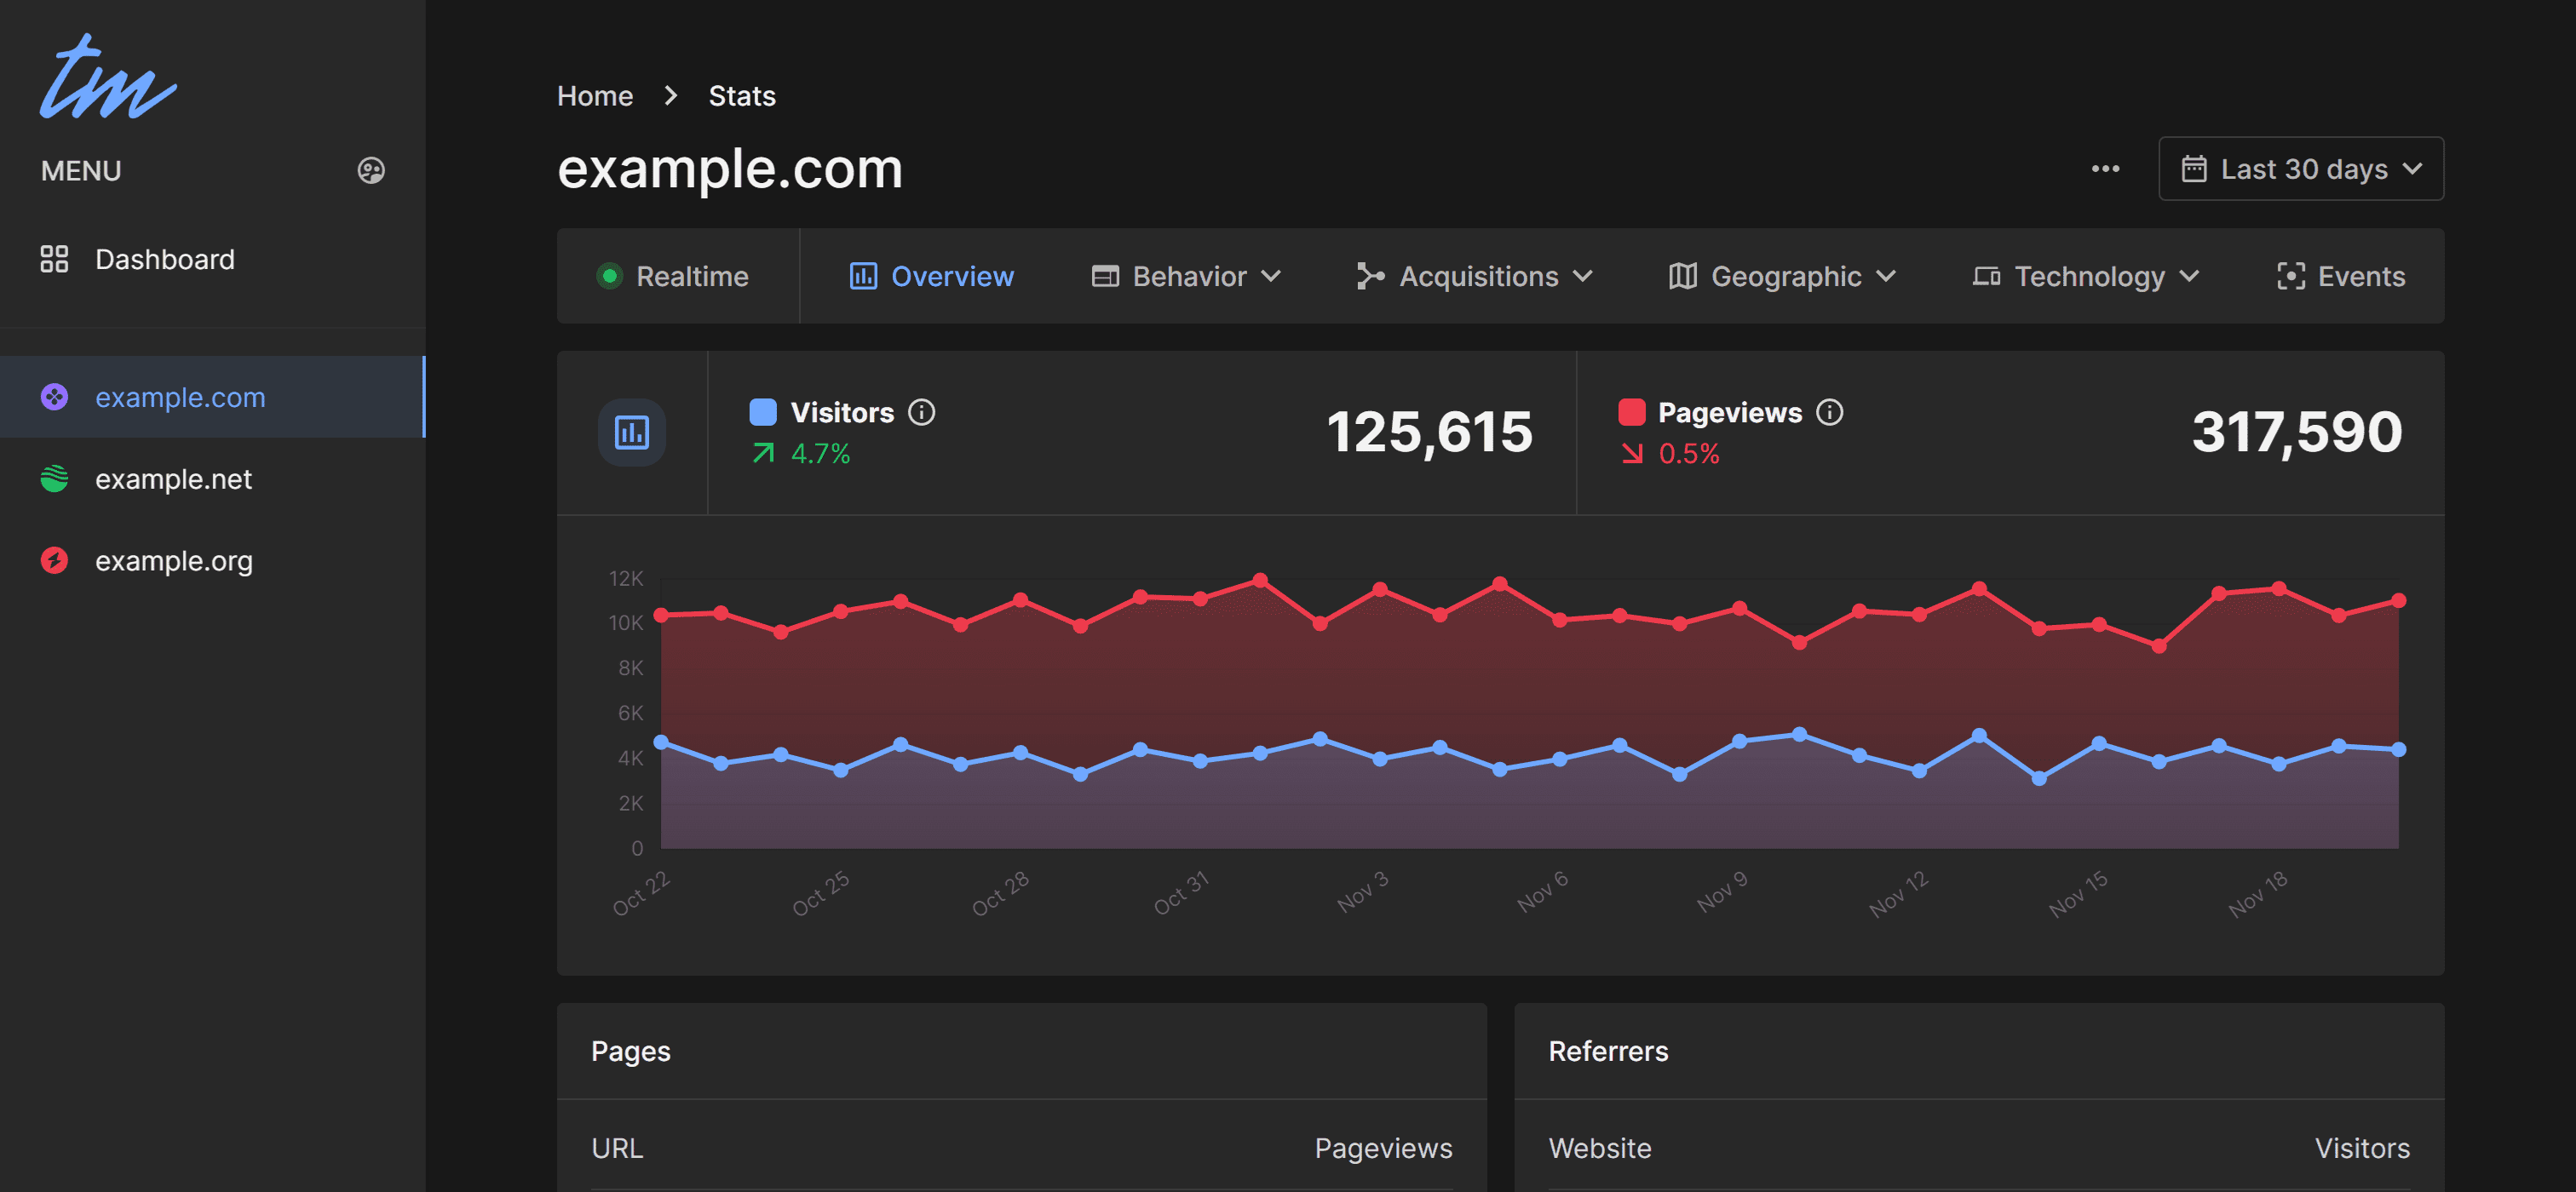The width and height of the screenshot is (2576, 1192).
Task: Open the Pageviews info tooltip icon
Action: (x=1829, y=411)
